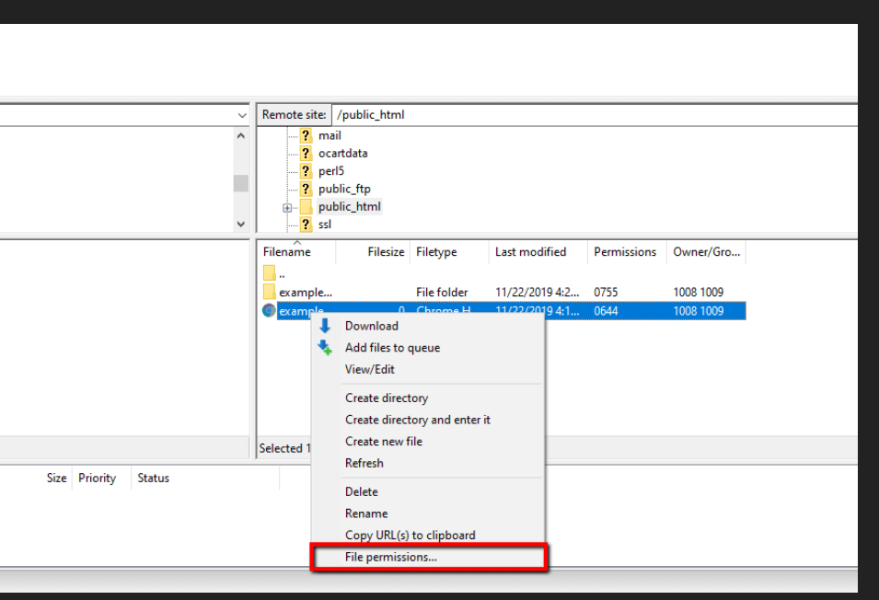
Task: Click the Chrome HTML file icon
Action: coord(269,311)
